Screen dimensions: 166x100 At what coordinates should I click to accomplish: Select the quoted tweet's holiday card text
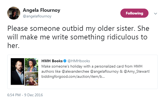pyautogui.click(x=92, y=66)
